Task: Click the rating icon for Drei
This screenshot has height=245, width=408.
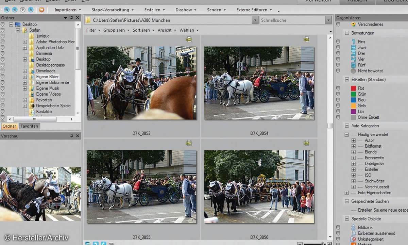Action: (x=353, y=53)
